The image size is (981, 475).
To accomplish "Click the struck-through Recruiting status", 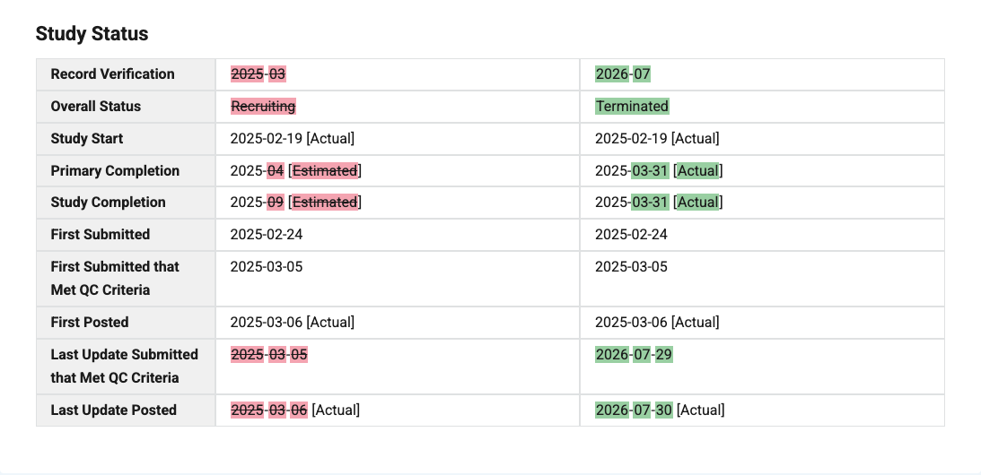I will pos(263,107).
